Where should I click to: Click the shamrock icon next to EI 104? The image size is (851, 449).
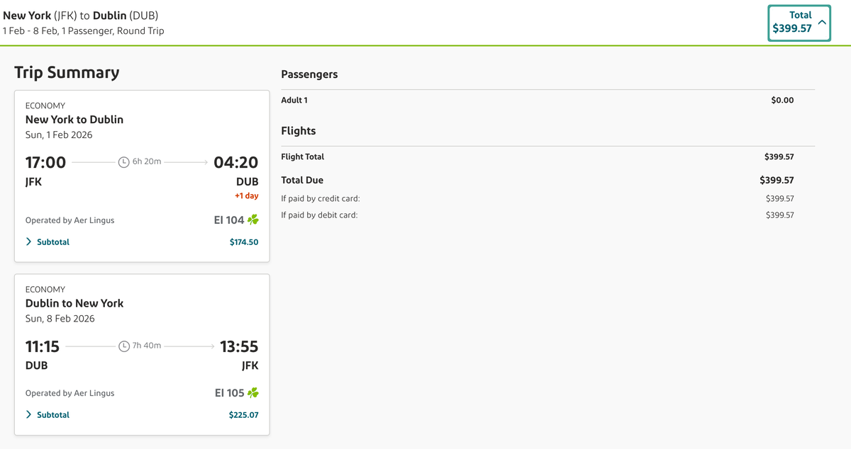pos(254,220)
